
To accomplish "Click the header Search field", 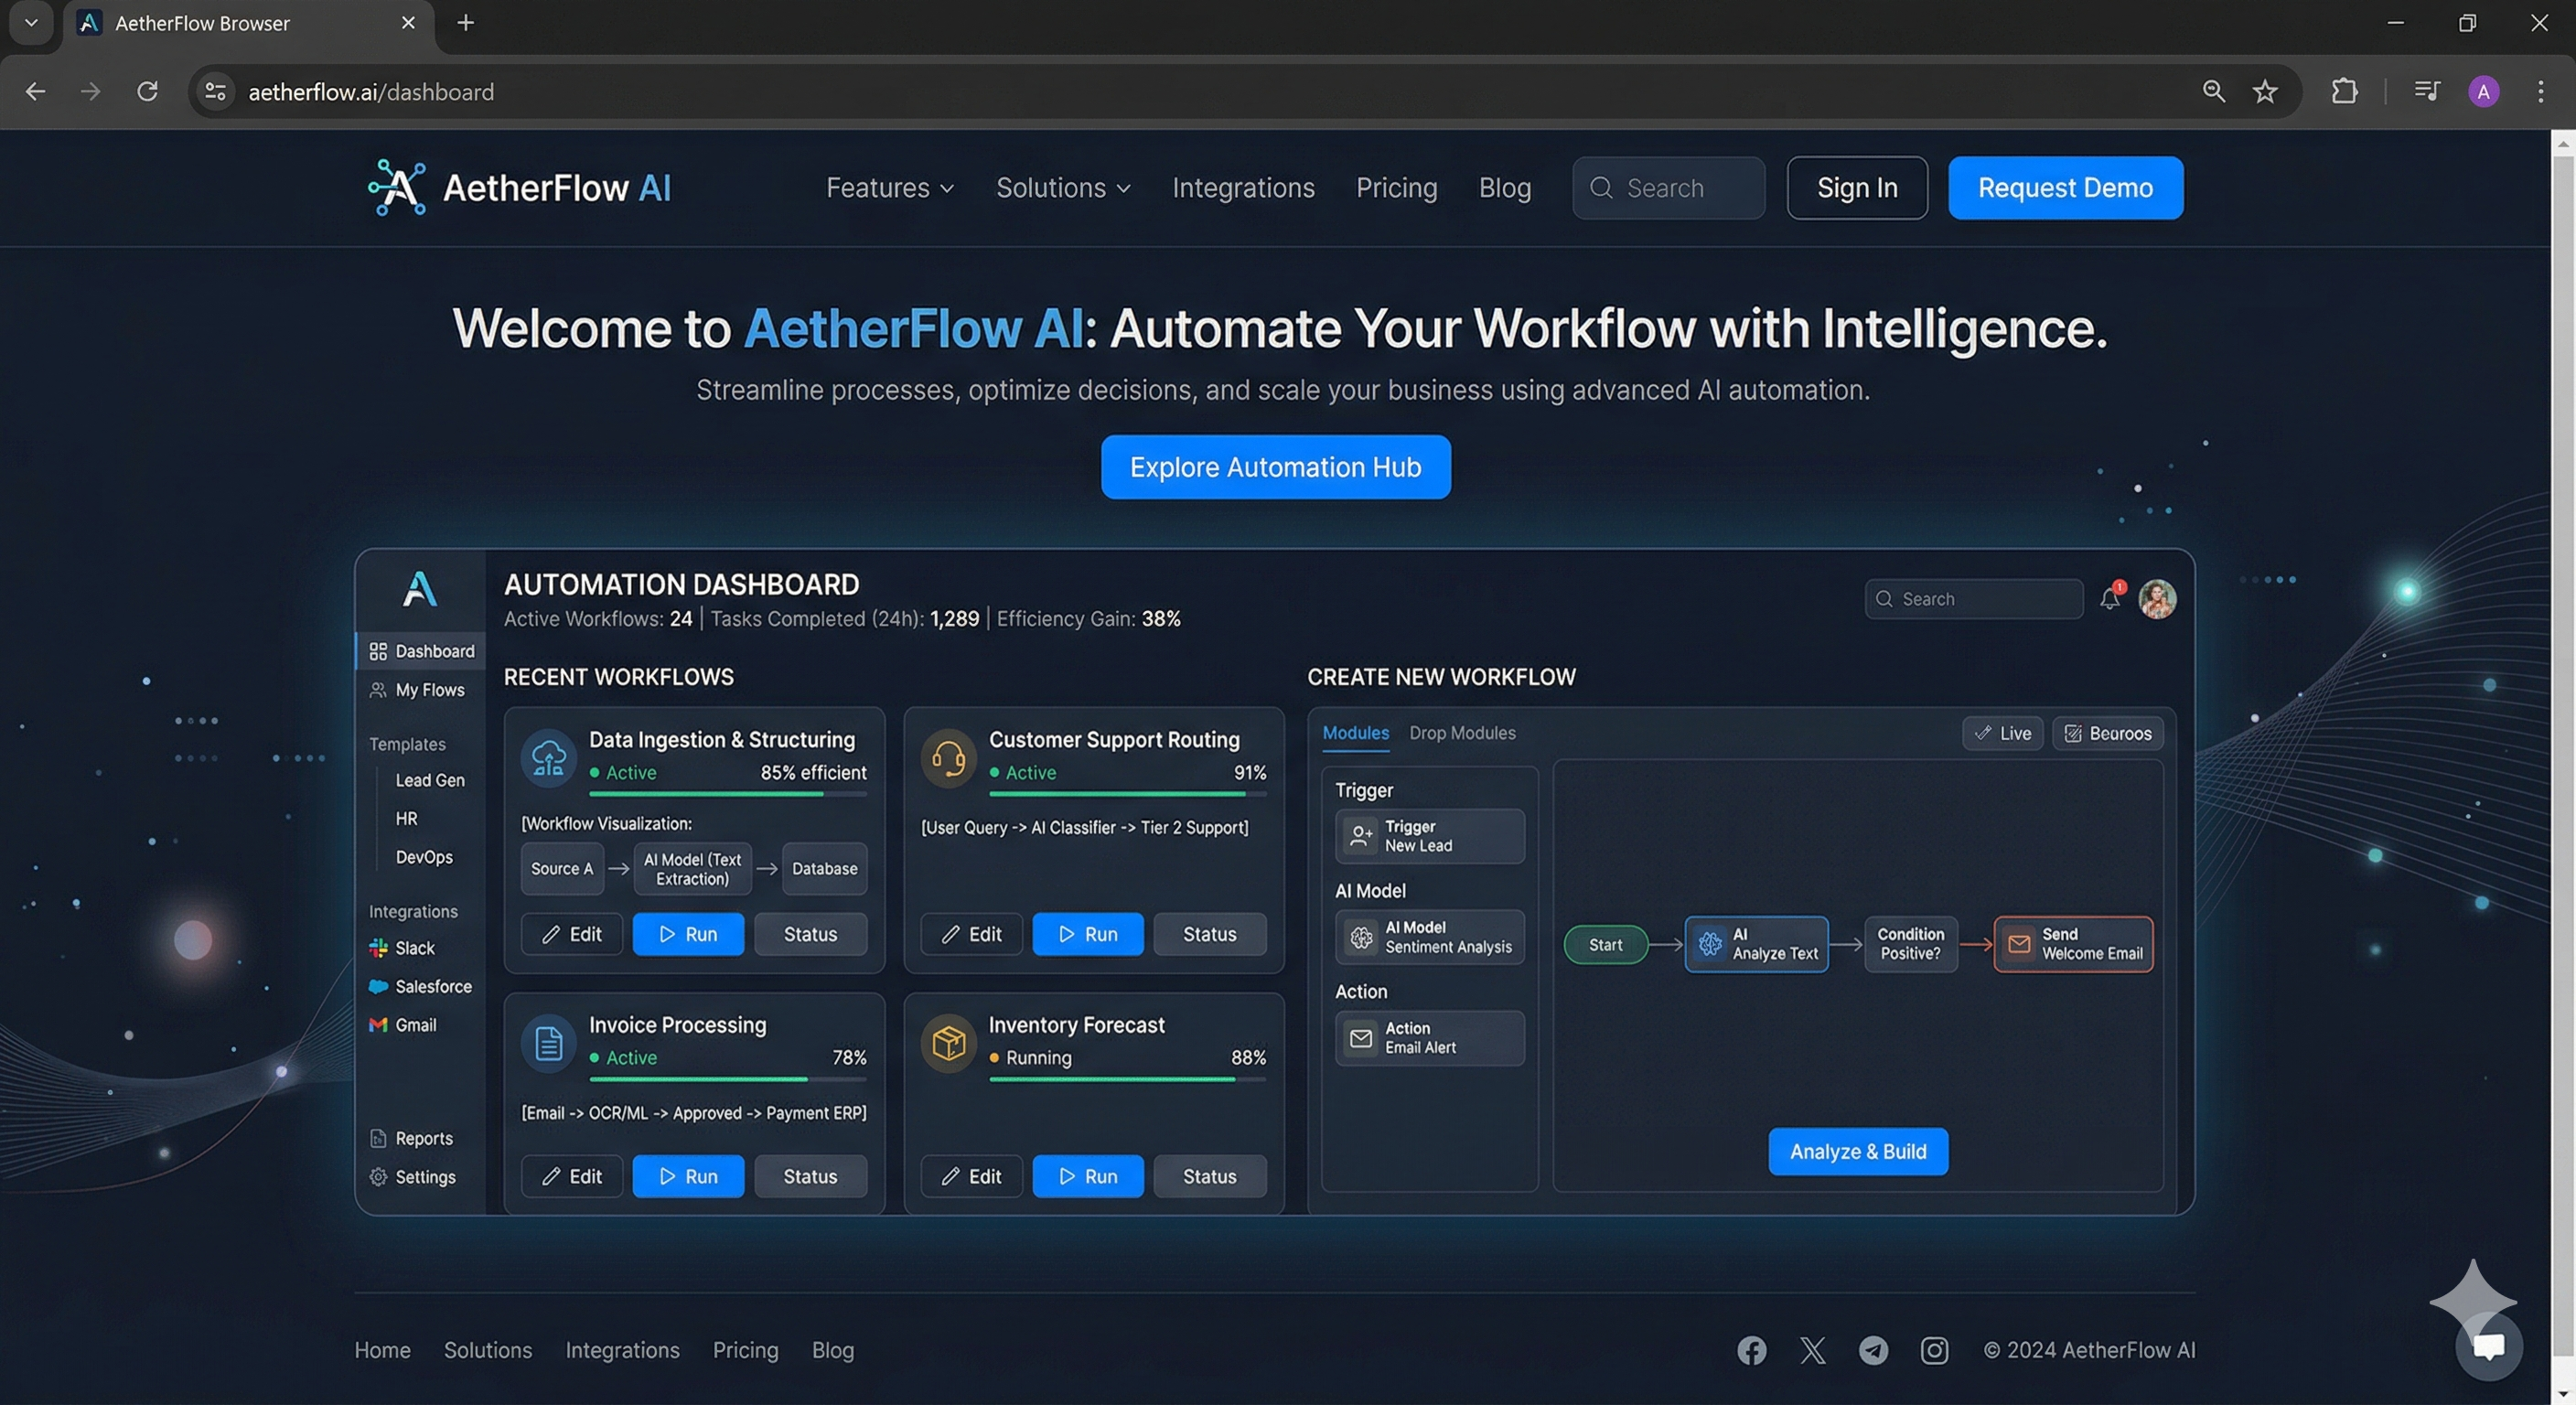I will [1668, 187].
